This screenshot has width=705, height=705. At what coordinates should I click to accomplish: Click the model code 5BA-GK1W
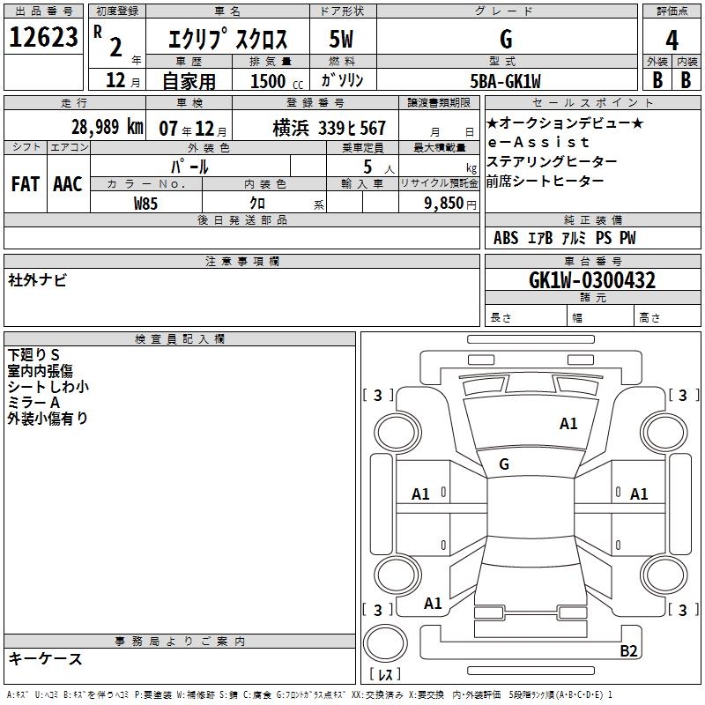[506, 80]
